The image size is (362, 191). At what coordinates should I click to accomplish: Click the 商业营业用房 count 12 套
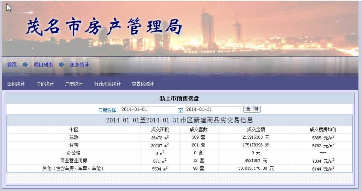[x=198, y=160]
